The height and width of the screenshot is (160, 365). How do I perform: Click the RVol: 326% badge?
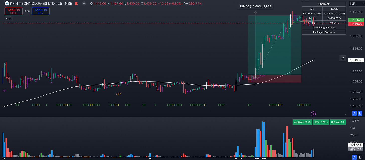[x=321, y=122]
